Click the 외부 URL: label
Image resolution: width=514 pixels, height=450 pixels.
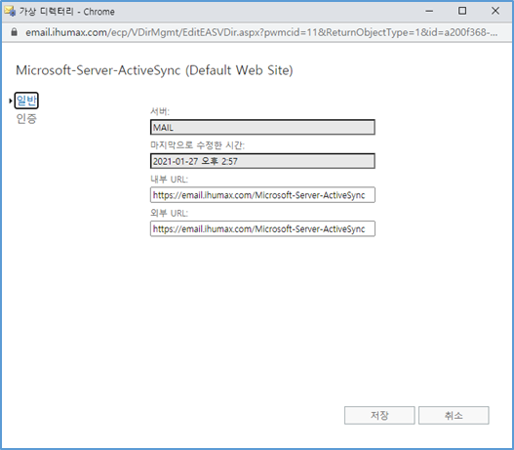169,213
